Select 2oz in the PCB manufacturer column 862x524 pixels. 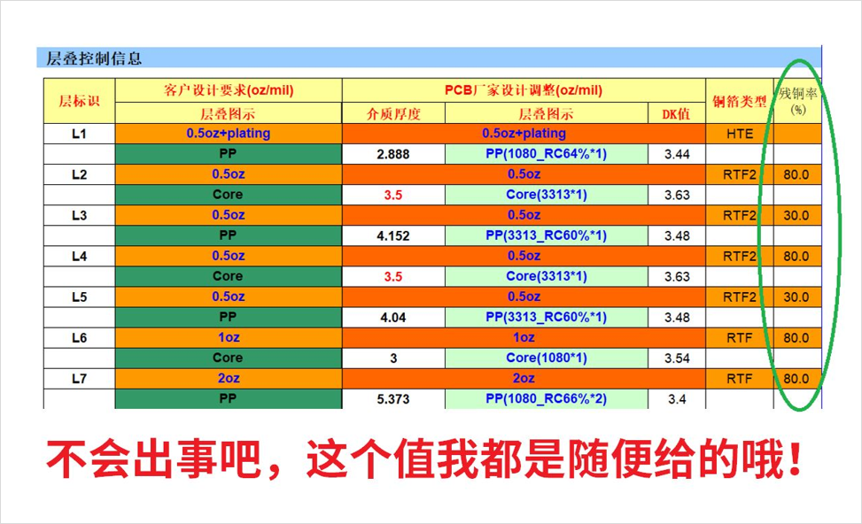[x=524, y=379]
